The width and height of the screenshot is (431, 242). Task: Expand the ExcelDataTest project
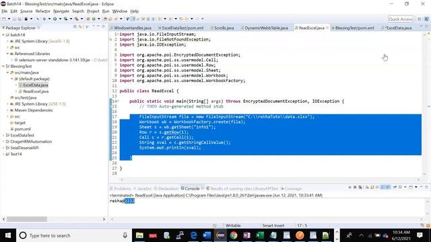(x=3, y=135)
